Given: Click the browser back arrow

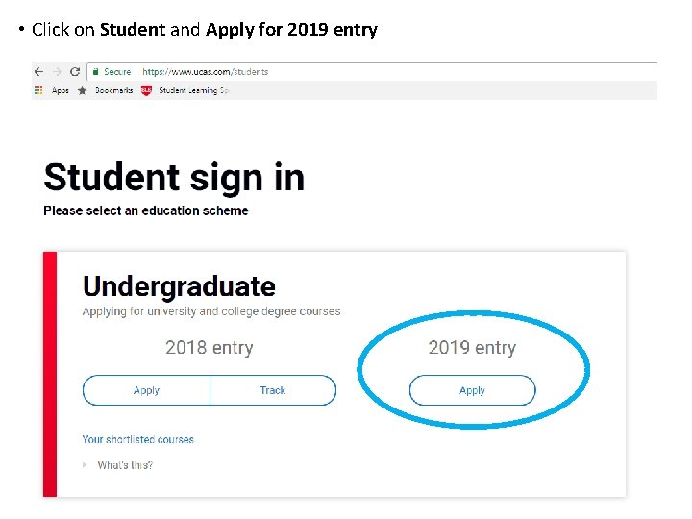Looking at the screenshot, I should [38, 72].
